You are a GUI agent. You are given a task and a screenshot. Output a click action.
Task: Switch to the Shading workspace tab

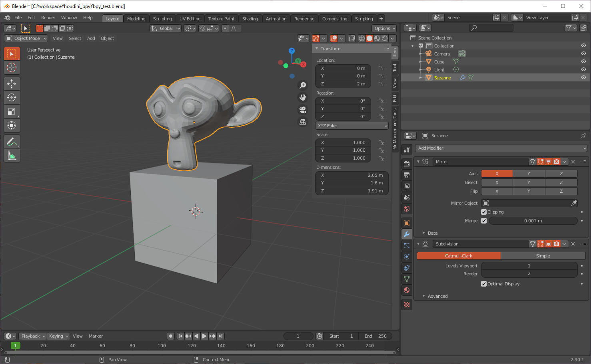tap(250, 19)
